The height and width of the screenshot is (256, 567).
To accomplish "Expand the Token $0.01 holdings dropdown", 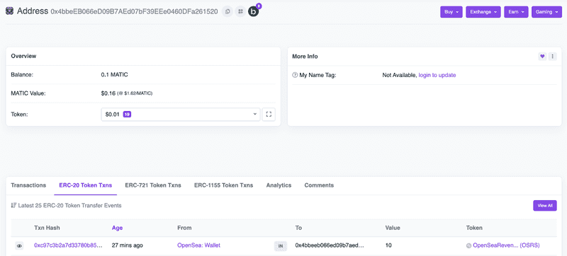I will click(x=181, y=115).
